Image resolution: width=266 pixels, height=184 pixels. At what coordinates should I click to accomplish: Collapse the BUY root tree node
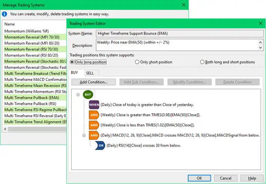pos(78,95)
